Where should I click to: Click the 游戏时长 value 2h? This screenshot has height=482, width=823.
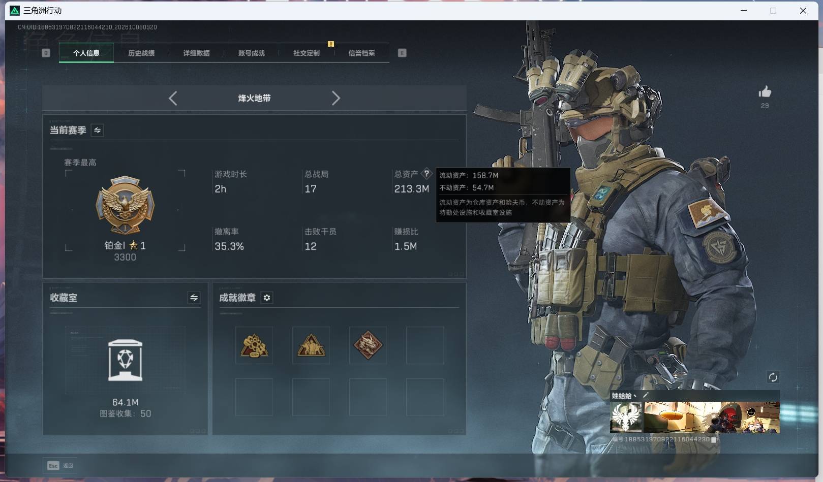tap(220, 189)
